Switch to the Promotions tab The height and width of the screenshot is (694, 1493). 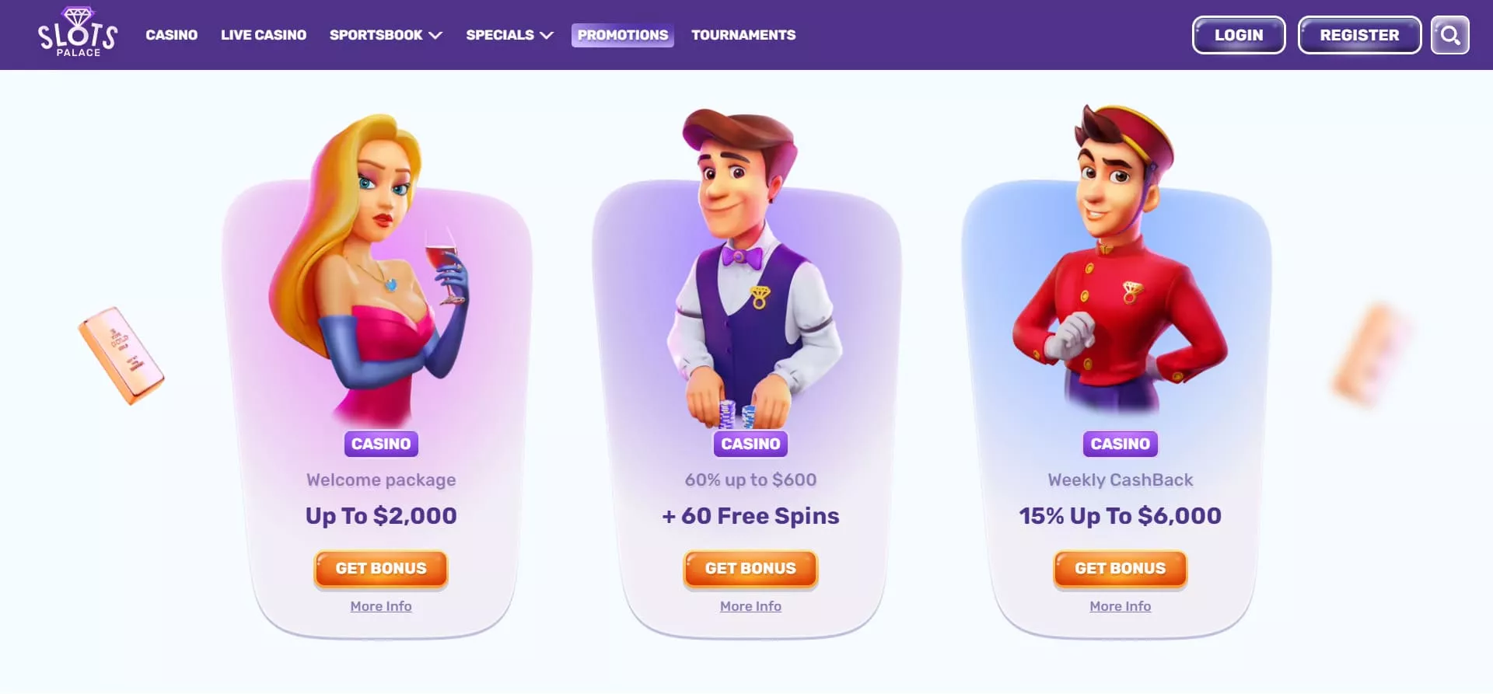click(x=623, y=35)
